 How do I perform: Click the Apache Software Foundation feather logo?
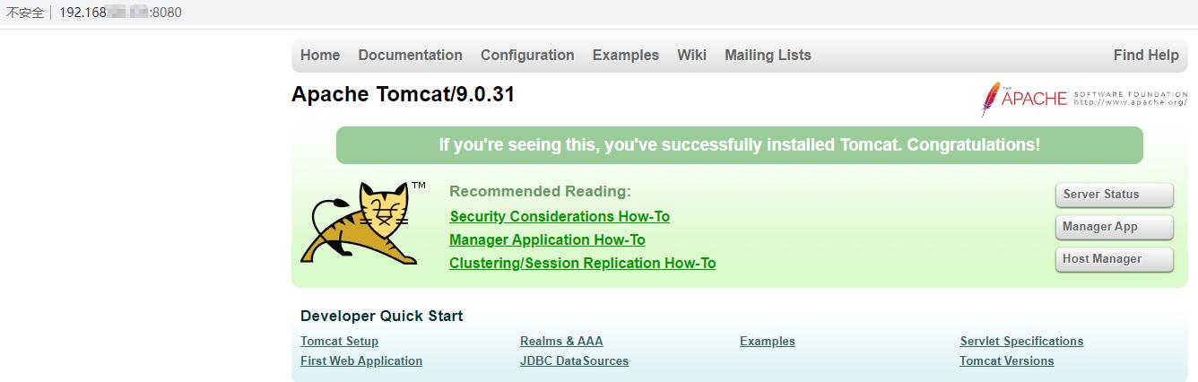point(1083,99)
